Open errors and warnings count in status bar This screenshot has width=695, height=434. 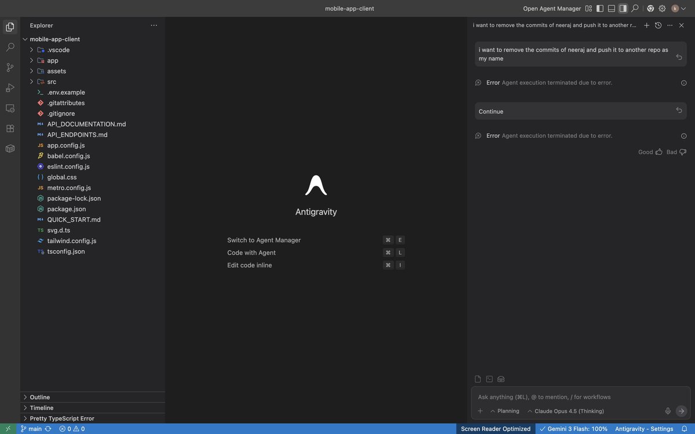(72, 429)
